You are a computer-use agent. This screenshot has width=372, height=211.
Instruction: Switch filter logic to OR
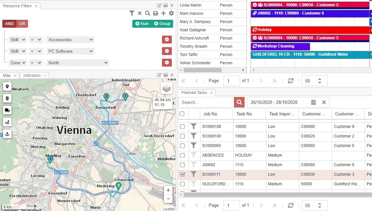click(x=22, y=24)
